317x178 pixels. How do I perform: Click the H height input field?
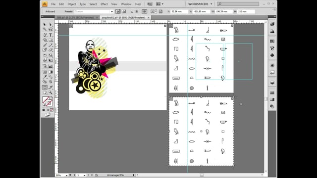coord(246,11)
